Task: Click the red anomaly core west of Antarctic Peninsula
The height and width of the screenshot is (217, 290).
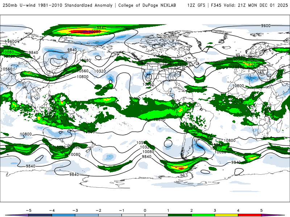Action: [x=180, y=168]
